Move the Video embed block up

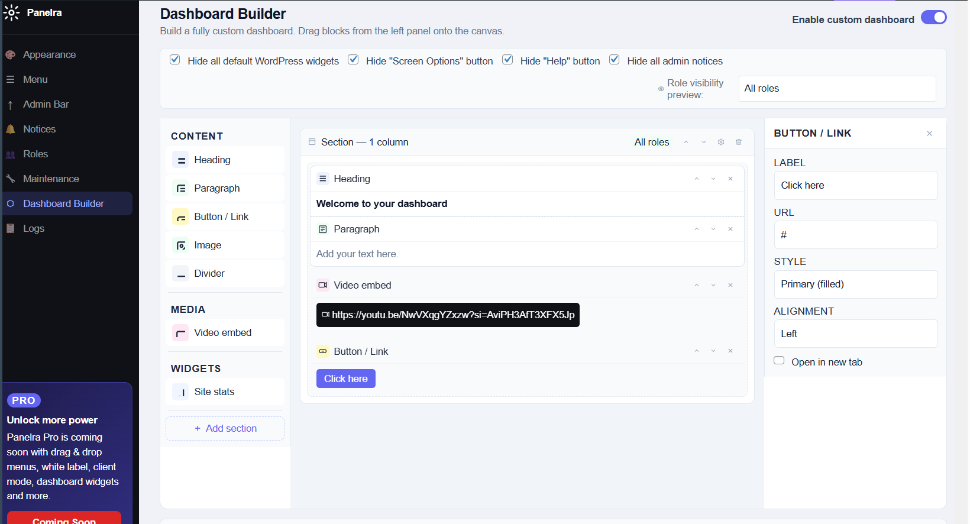697,285
